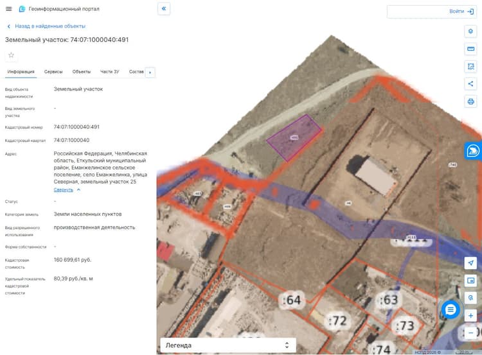Click parcel label :74 on the map
The image size is (482, 355).
(x=381, y=349)
